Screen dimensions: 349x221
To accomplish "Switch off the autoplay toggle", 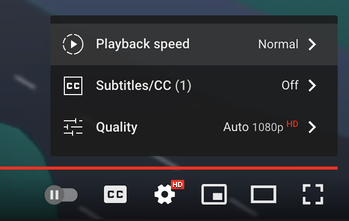I will 61,195.
